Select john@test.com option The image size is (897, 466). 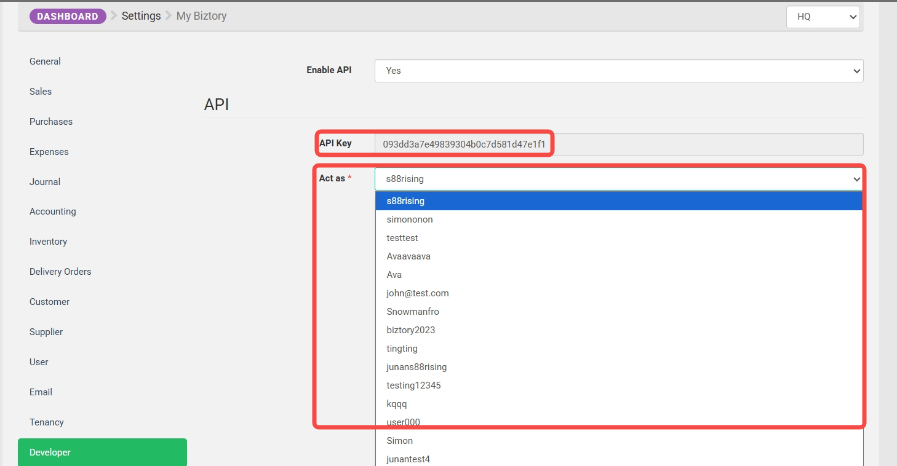pos(619,293)
